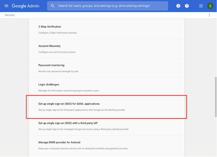Click 'Monitor the password strength by user.' text
The width and height of the screenshot is (217, 157).
click(x=59, y=71)
